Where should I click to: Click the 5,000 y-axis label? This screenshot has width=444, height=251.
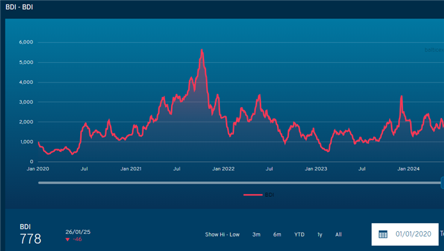pos(26,62)
